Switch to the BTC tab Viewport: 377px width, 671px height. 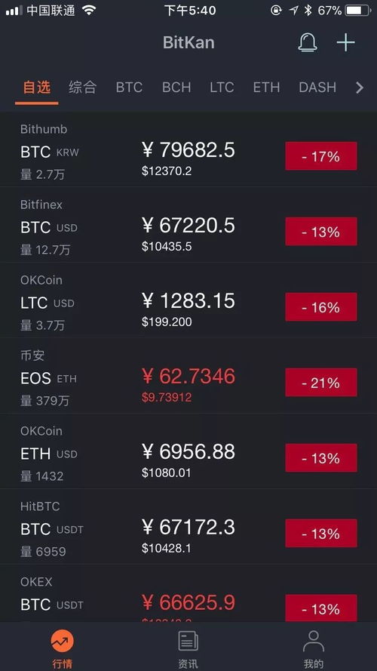click(x=129, y=88)
